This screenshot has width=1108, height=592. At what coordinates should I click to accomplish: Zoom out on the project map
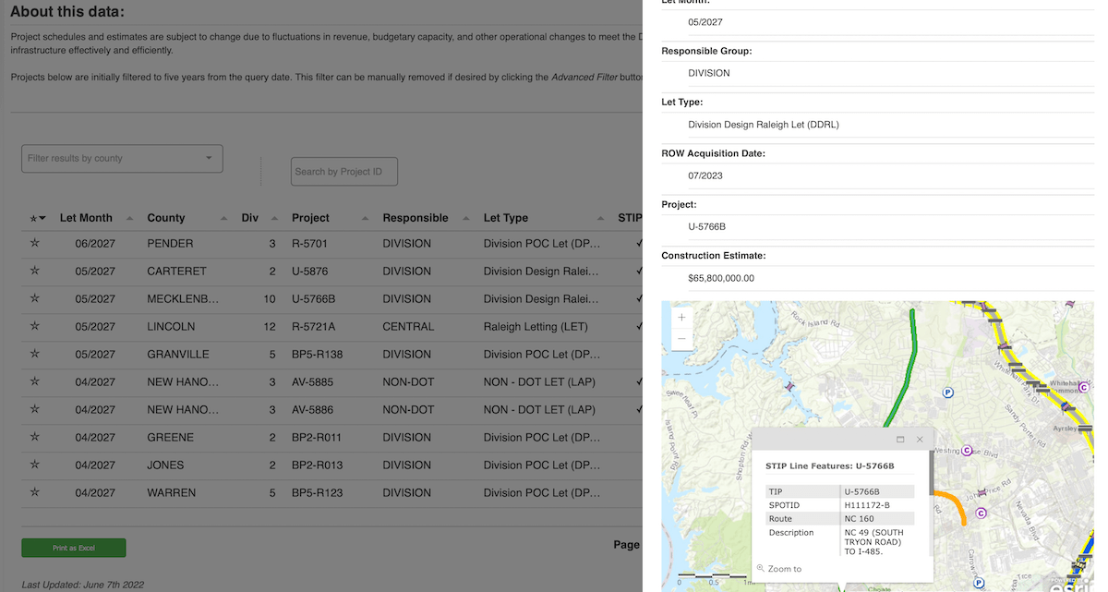point(681,339)
